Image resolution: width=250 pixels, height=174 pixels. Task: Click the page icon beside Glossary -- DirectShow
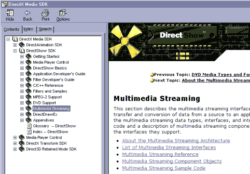coord(29,126)
